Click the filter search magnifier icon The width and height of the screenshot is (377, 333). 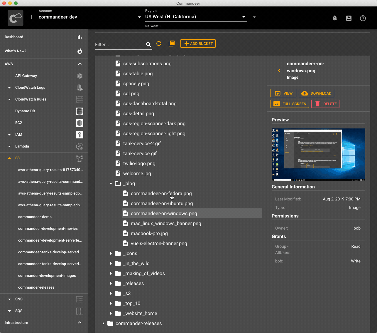coord(148,44)
